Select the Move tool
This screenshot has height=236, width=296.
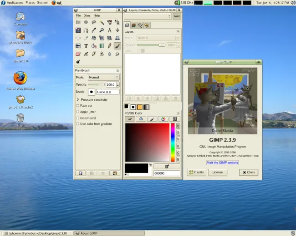coord(117,30)
